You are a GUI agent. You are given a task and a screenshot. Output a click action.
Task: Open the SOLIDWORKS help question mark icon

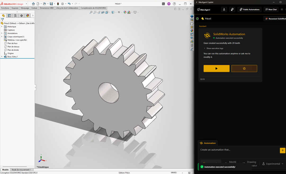[174, 4]
